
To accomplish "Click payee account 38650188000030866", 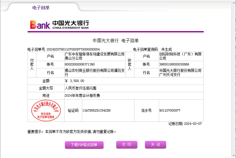I will click(174, 64).
